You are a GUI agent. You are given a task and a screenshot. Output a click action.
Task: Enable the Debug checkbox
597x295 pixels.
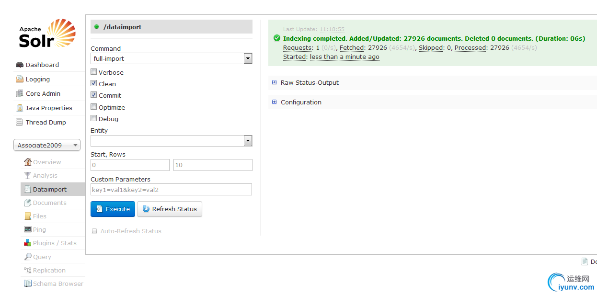pyautogui.click(x=94, y=118)
